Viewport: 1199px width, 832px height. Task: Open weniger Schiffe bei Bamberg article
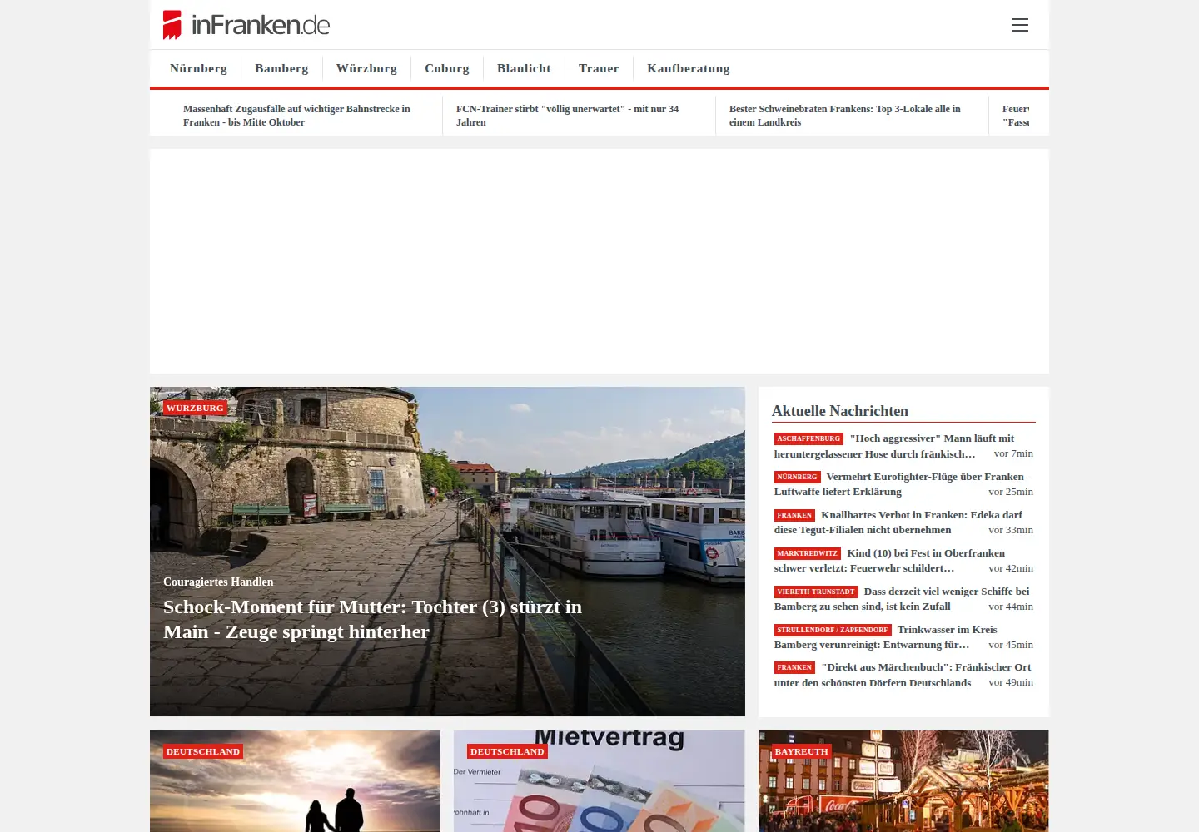pos(903,599)
